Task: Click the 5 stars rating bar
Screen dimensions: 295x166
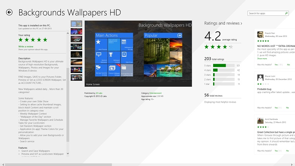Action: pyautogui.click(x=224, y=66)
